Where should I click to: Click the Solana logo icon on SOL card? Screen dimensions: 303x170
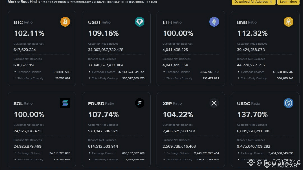coord(65,103)
